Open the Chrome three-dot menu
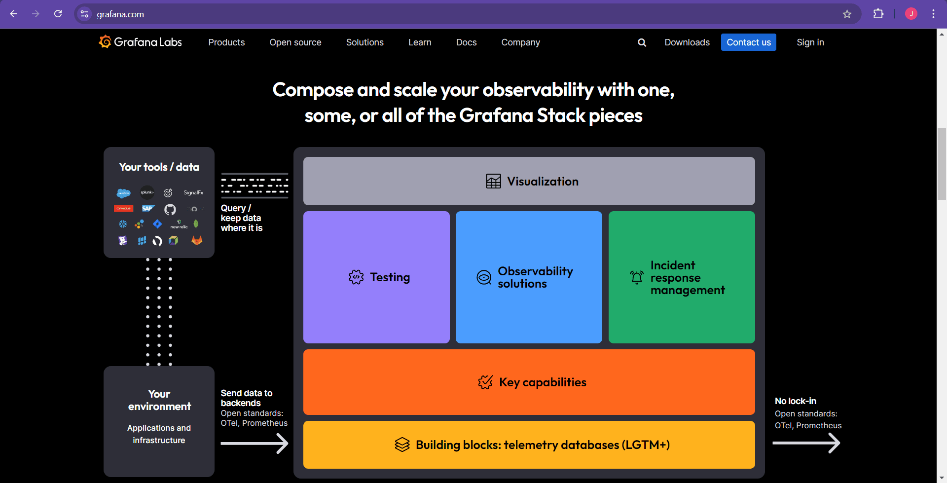The image size is (947, 483). 933,14
